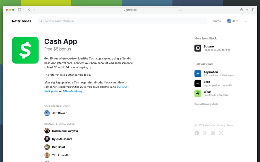Click Tim Russell's avatar
The height and width of the screenshot is (162, 260).
(47, 155)
